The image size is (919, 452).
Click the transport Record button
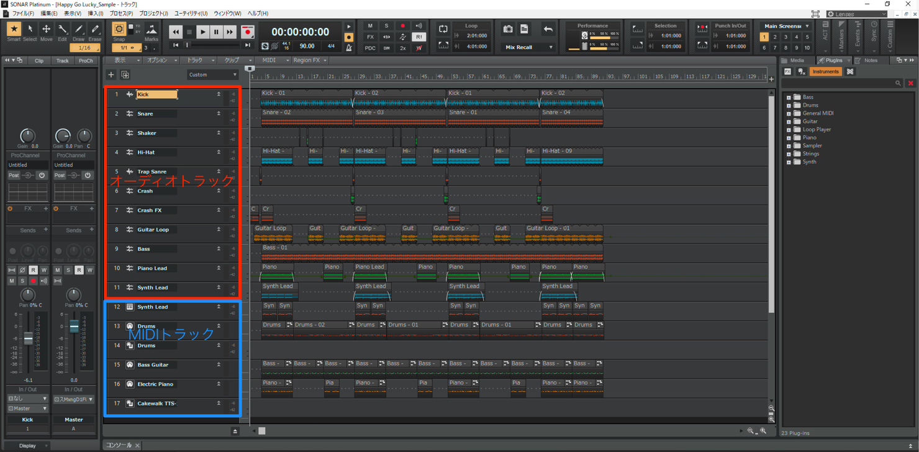coord(247,32)
